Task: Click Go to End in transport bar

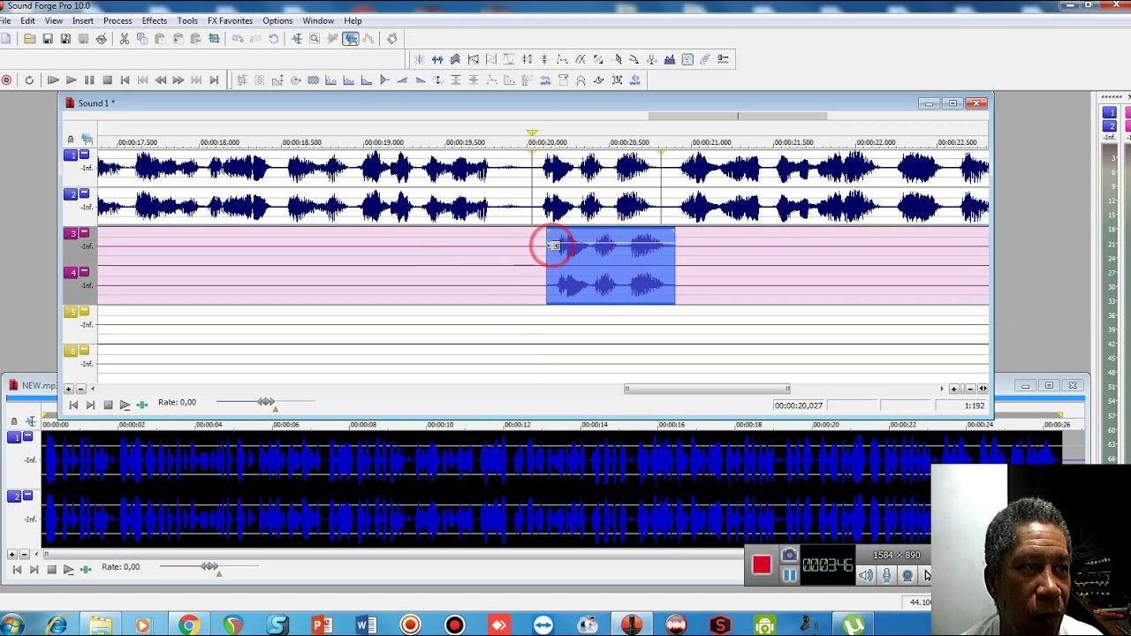Action: [214, 80]
